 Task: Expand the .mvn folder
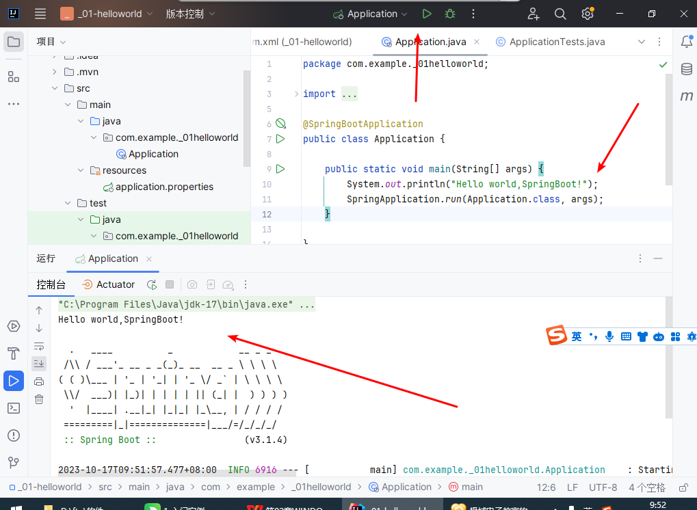[x=54, y=72]
